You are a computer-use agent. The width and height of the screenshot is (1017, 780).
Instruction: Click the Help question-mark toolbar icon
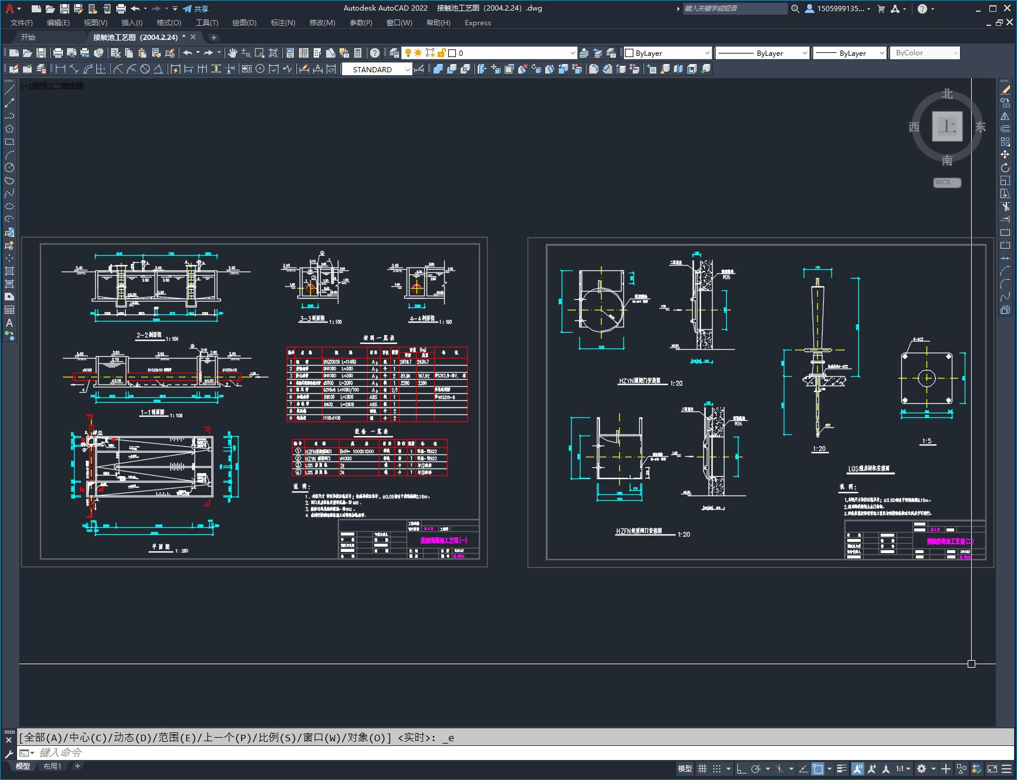click(x=375, y=53)
